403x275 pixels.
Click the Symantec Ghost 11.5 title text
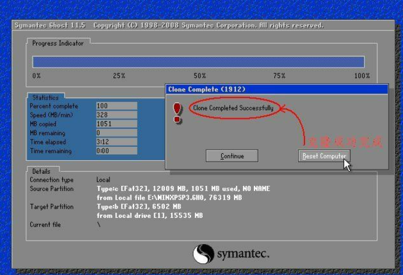(x=50, y=25)
